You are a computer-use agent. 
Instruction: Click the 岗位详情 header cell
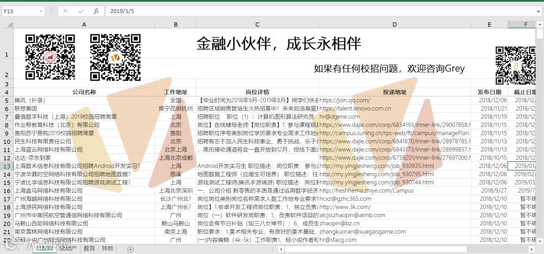[257, 92]
